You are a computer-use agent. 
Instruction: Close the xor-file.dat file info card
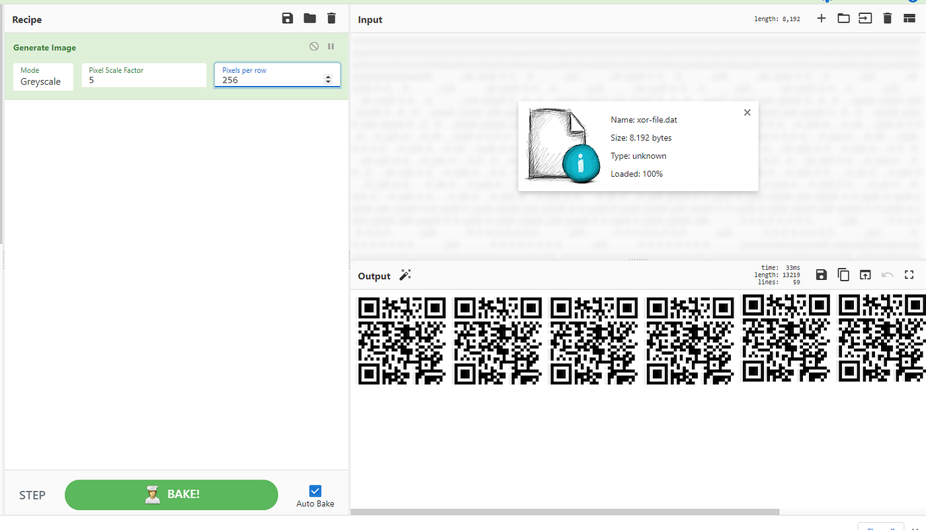tap(747, 112)
